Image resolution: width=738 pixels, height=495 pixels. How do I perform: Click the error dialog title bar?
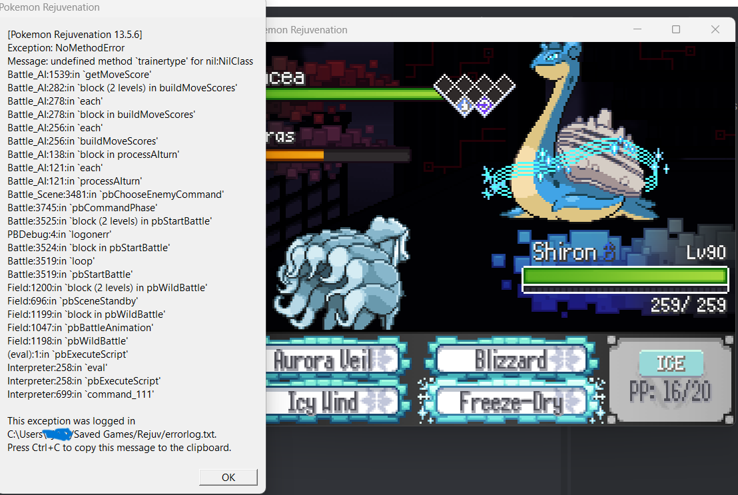(x=133, y=7)
